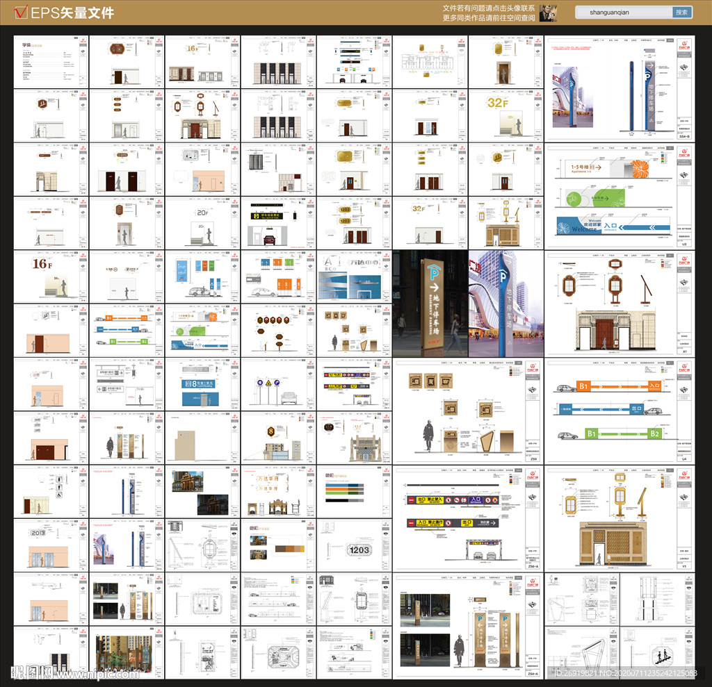Open the large gold lantern sign sheet
Screen dimensions: 712x687
[620, 518]
